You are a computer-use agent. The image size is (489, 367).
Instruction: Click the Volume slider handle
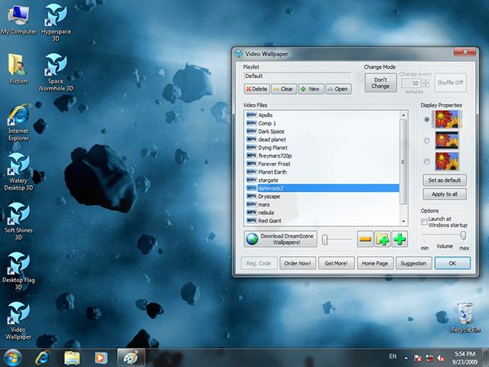(x=463, y=235)
